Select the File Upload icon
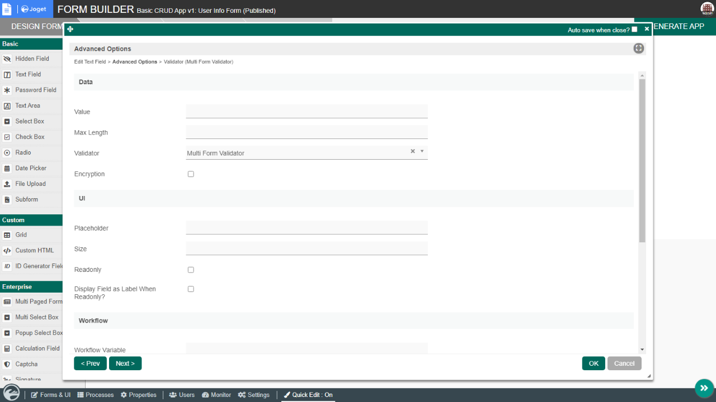Image resolution: width=716 pixels, height=402 pixels. pos(7,184)
